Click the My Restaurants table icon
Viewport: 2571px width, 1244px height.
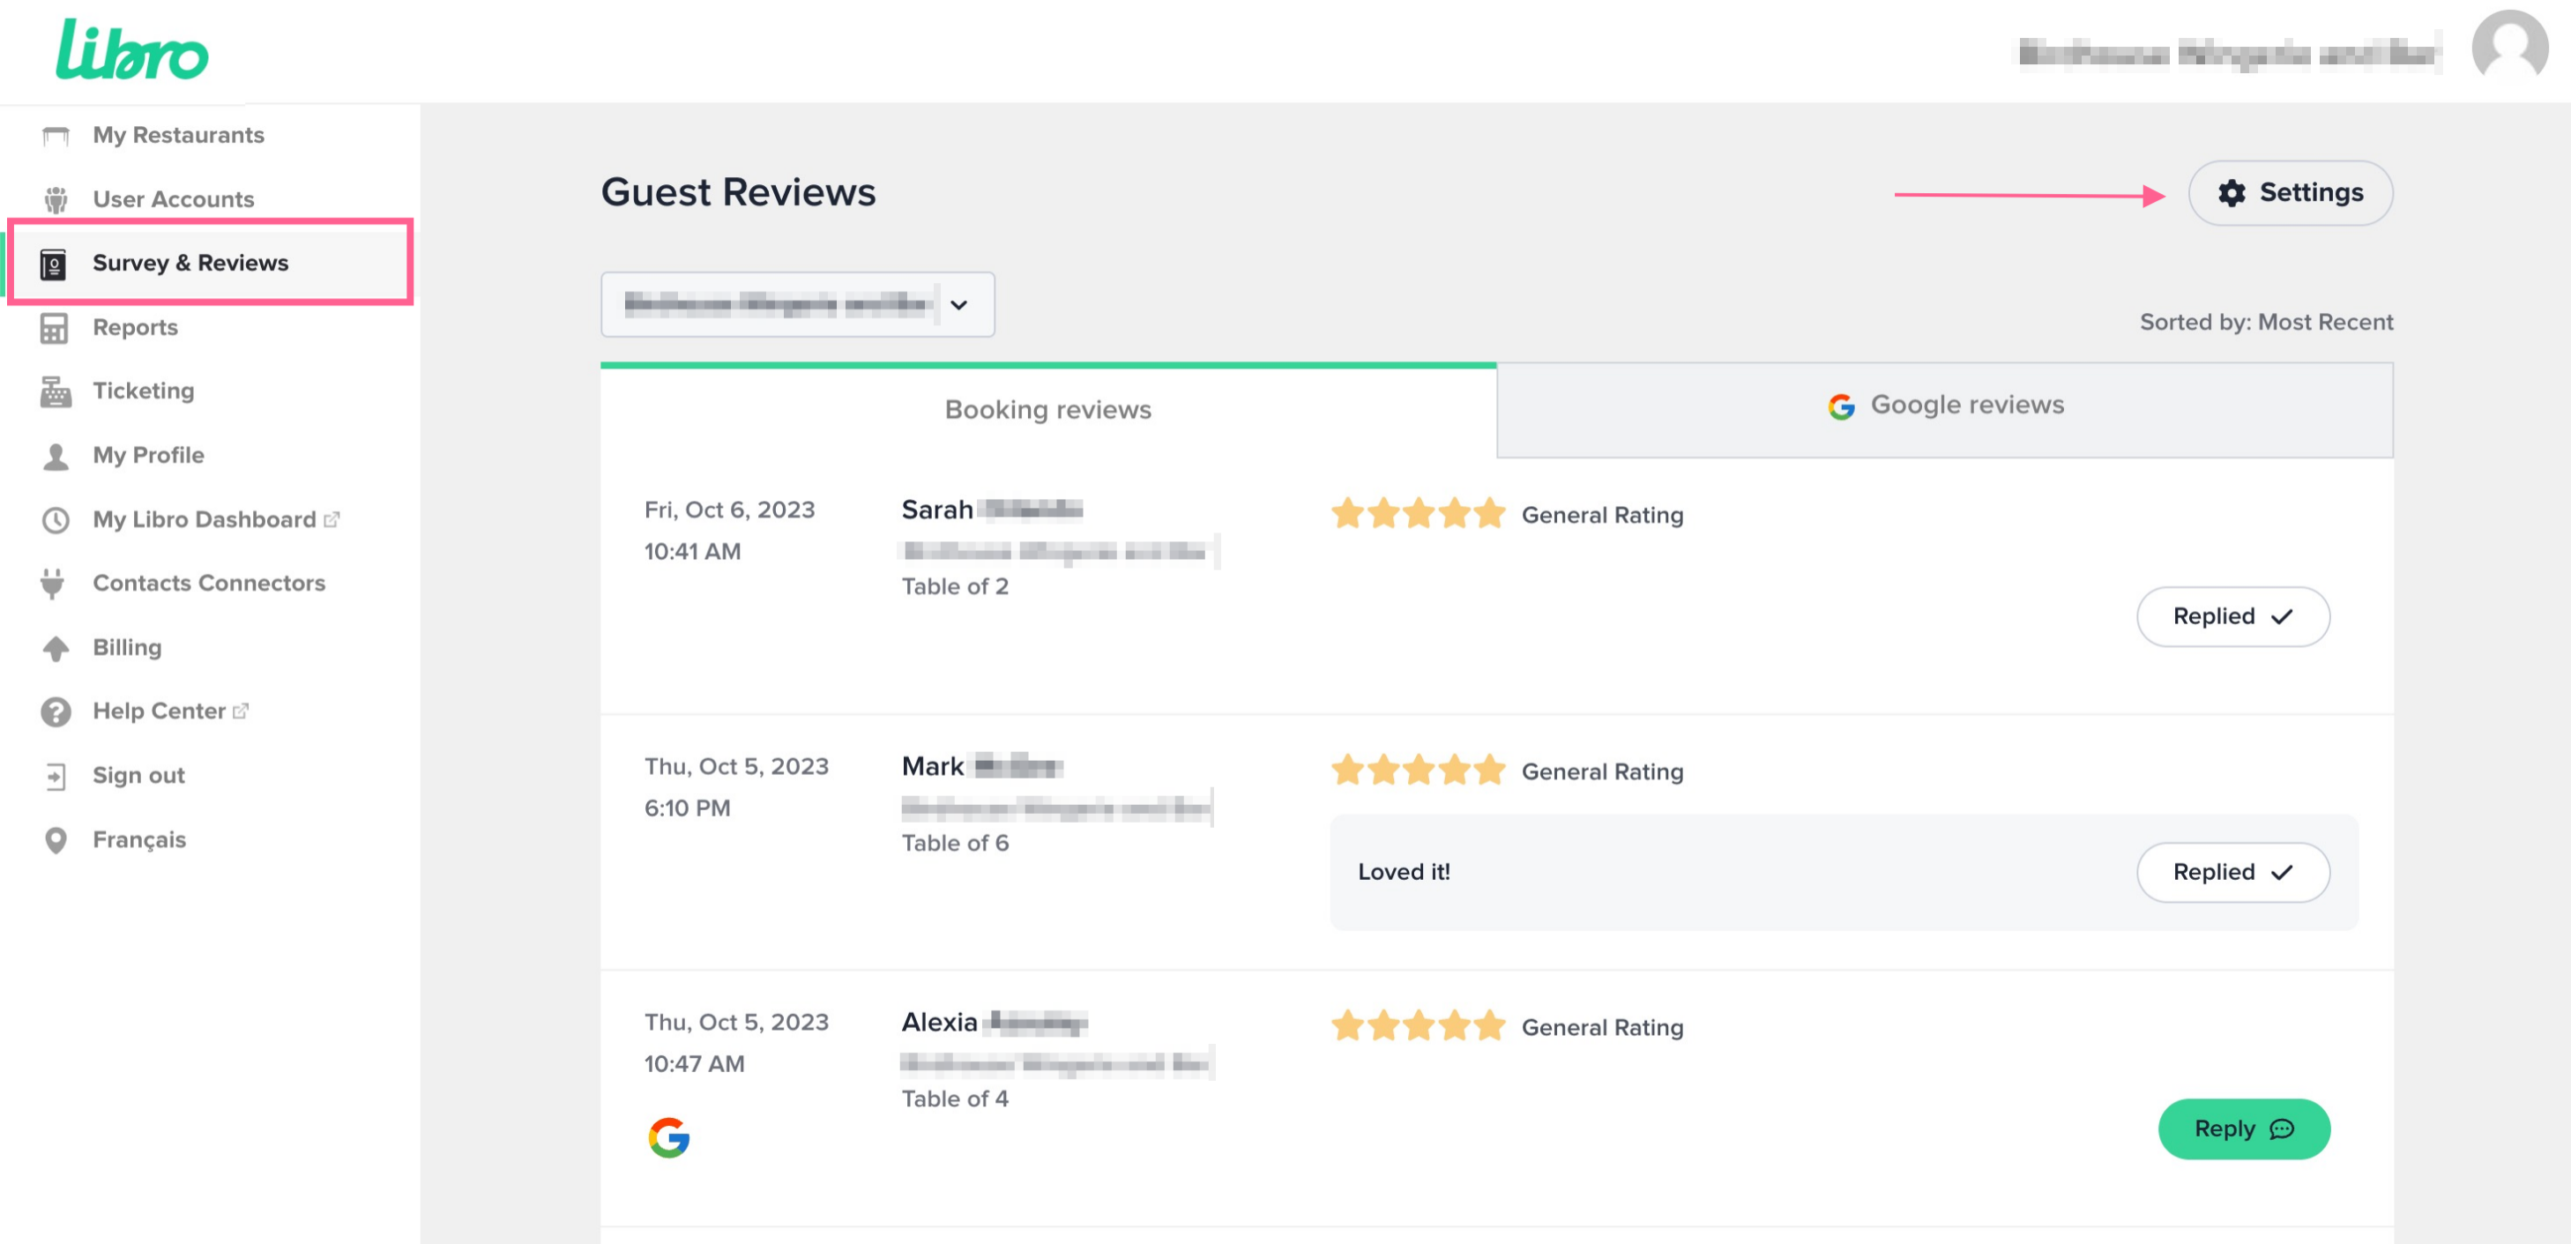tap(56, 136)
